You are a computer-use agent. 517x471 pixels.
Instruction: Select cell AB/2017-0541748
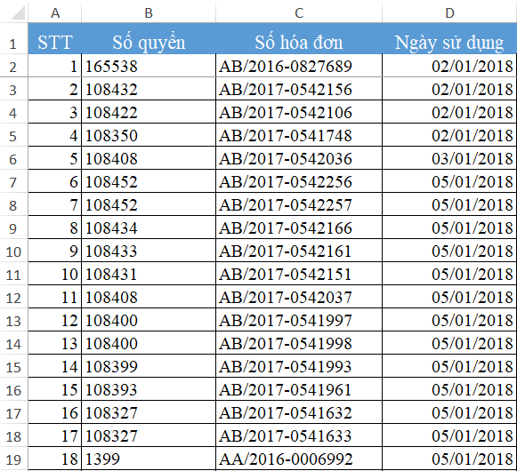click(299, 135)
